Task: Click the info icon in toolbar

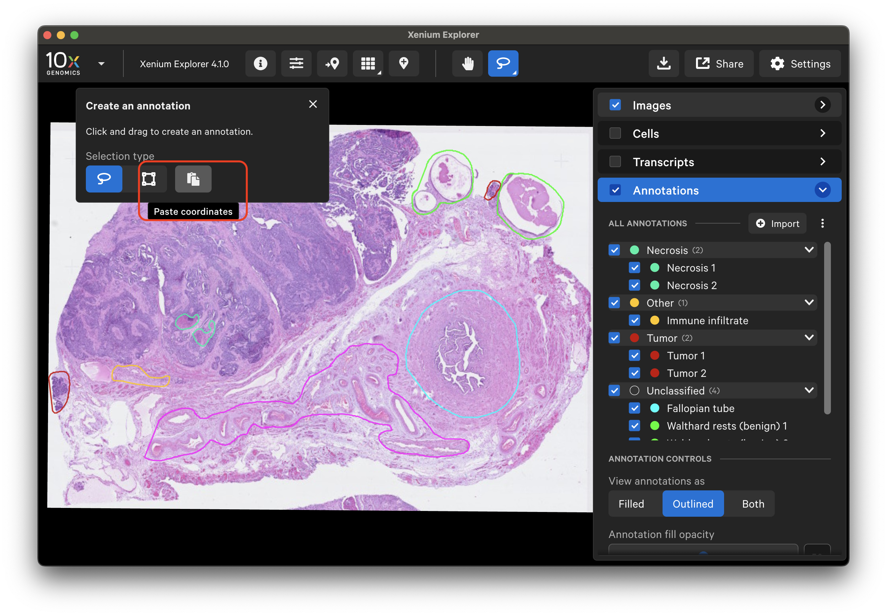Action: tap(260, 63)
